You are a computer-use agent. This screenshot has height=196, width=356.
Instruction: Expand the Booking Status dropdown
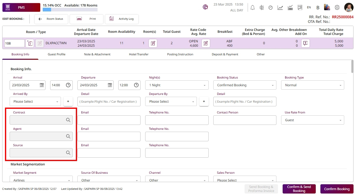[x=245, y=85]
